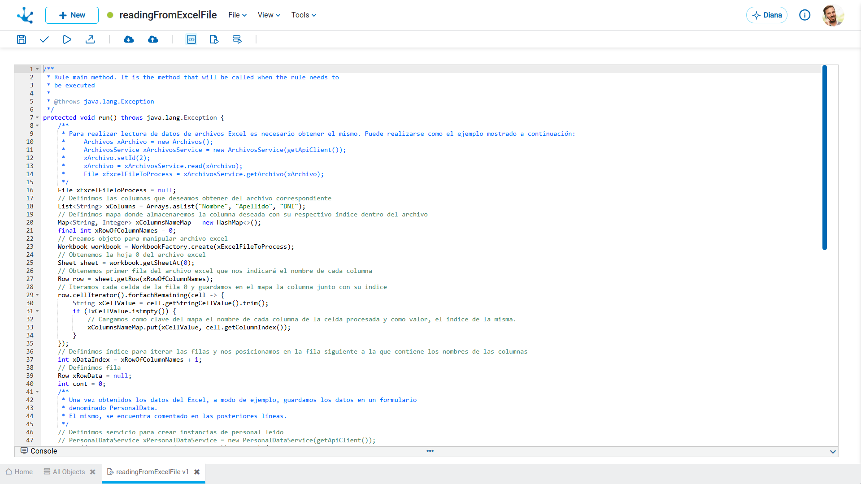Click the cloud download icon
This screenshot has height=484, width=861.
coord(129,39)
